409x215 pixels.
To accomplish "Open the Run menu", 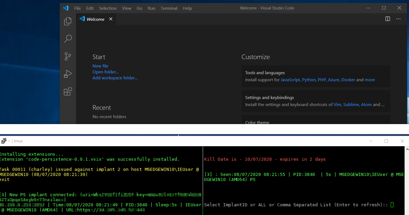I will 151,8.
